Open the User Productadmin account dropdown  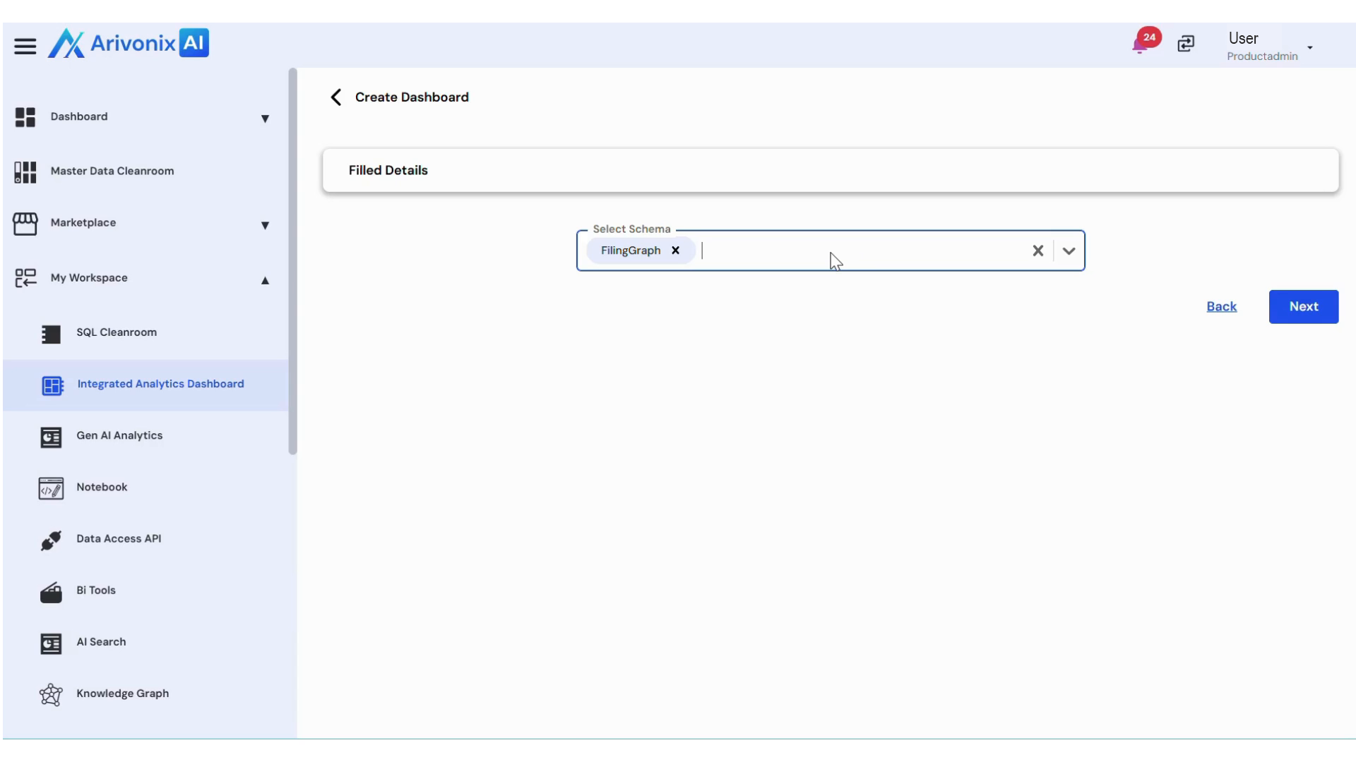pyautogui.click(x=1309, y=47)
